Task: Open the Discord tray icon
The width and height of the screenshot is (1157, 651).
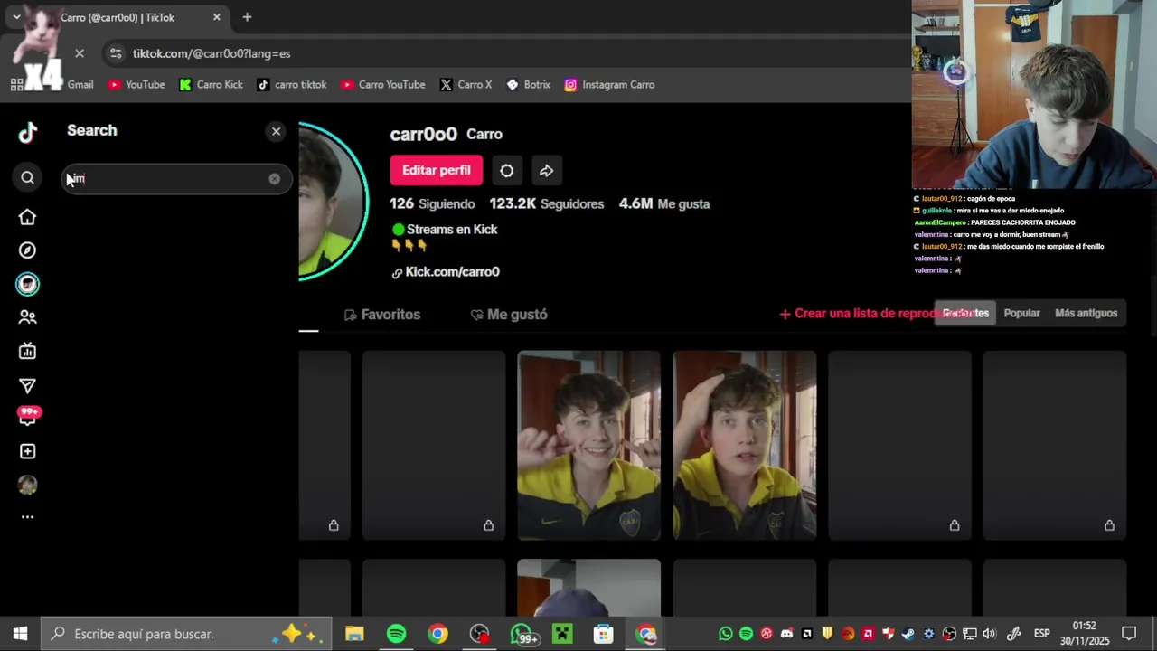Action: point(786,634)
